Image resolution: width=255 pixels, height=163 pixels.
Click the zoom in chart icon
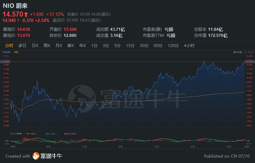pos(252,52)
